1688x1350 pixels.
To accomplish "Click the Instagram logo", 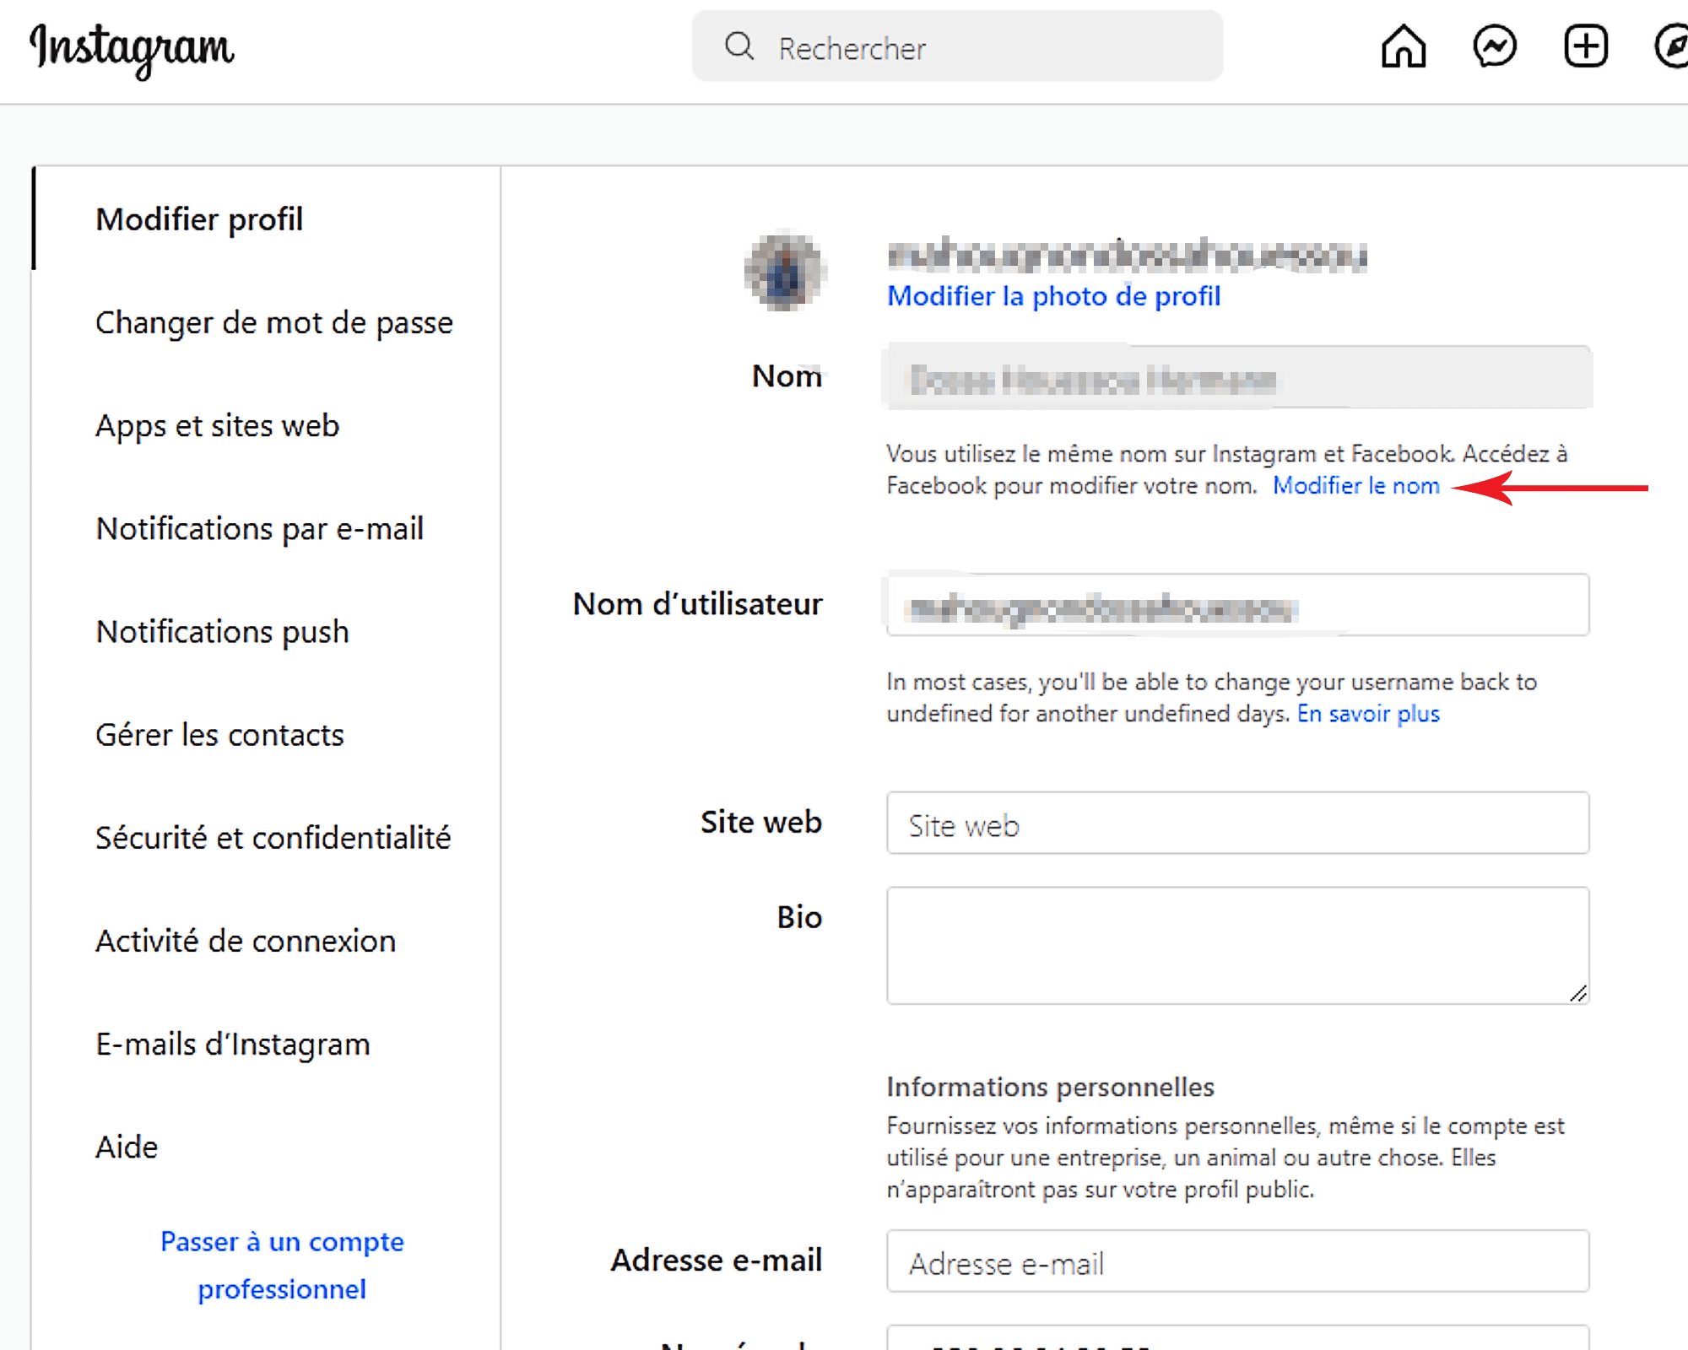I will [132, 49].
